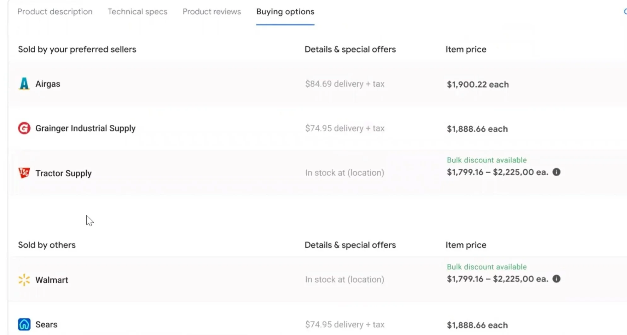Click Grainger's $74.95 delivery + tax detail
627x335 pixels.
(345, 128)
